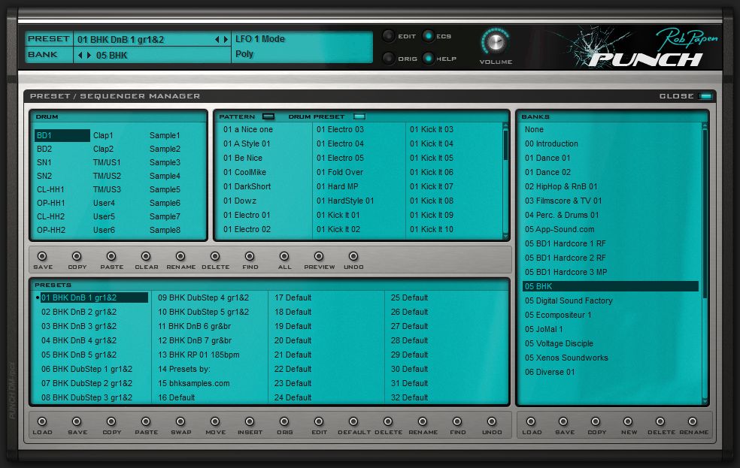Toggle the DRUM PRESET mode switch
The image size is (740, 468).
coord(359,116)
